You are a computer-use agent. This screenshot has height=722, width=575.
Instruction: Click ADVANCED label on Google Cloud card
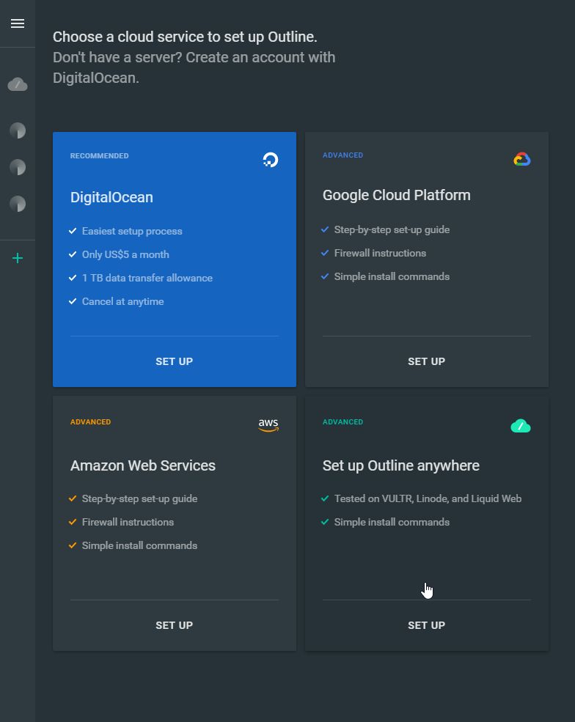click(x=343, y=155)
